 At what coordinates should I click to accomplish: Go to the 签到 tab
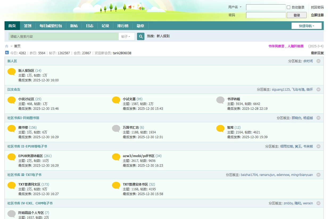tap(28, 26)
